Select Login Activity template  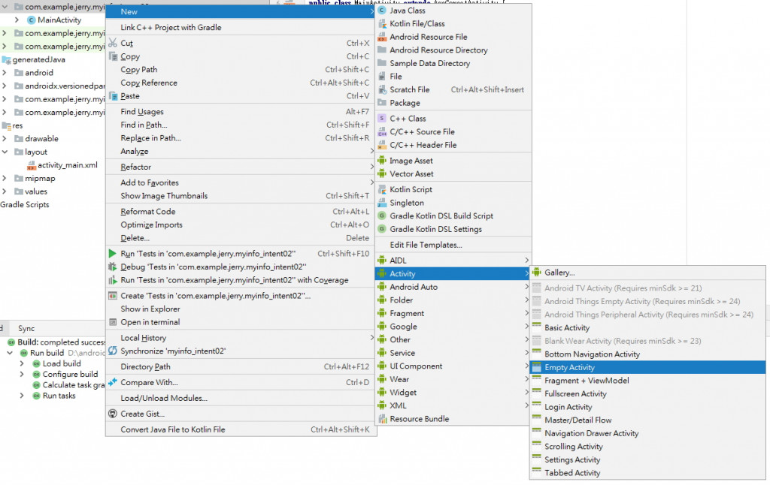click(647, 407)
